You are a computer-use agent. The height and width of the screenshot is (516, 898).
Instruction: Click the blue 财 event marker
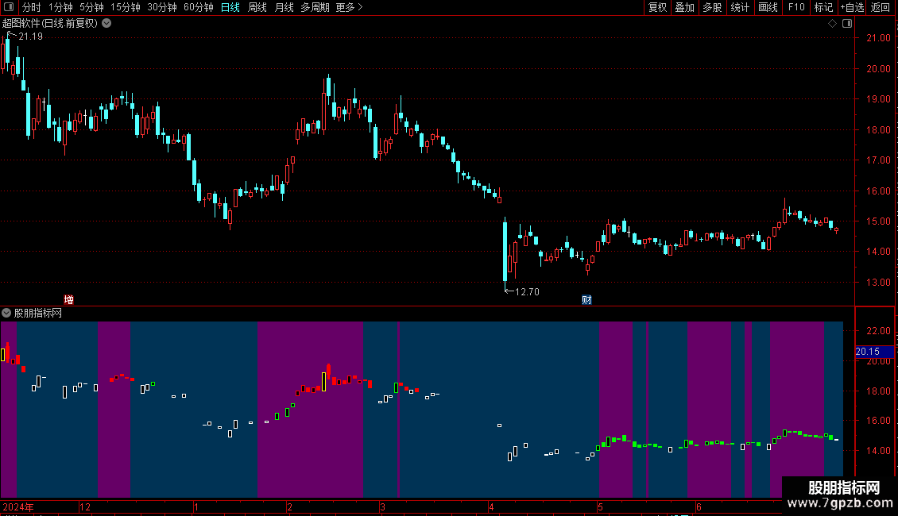[x=586, y=300]
